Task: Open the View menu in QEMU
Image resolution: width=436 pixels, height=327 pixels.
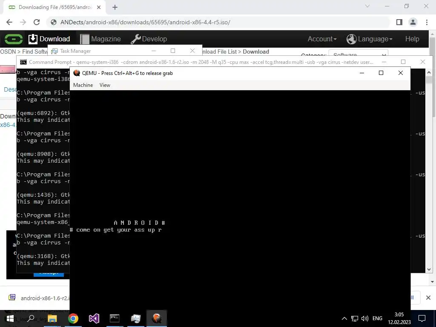Action: (x=105, y=85)
